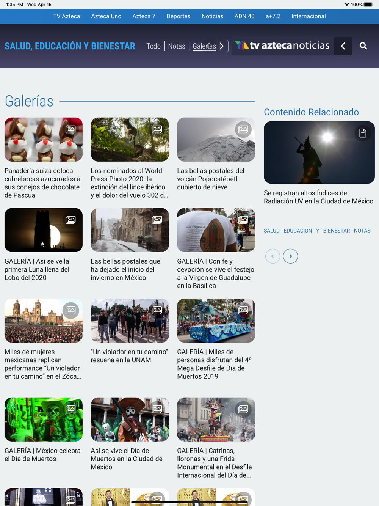
Task: Open México celebra el Día de Muertos headline
Action: (42, 455)
